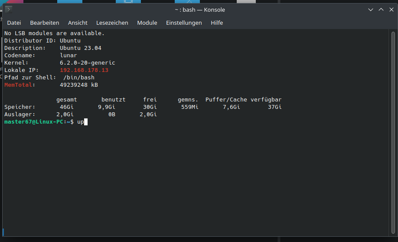The width and height of the screenshot is (398, 242).
Task: Click the red IP address 192.168.178.13
Action: tap(84, 70)
